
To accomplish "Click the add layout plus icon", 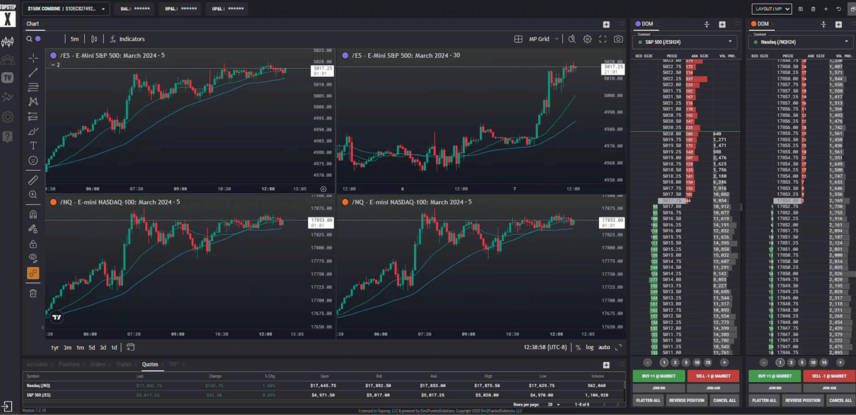I will (826, 9).
